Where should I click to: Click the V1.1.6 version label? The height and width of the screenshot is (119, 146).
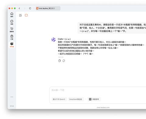click(12, 106)
